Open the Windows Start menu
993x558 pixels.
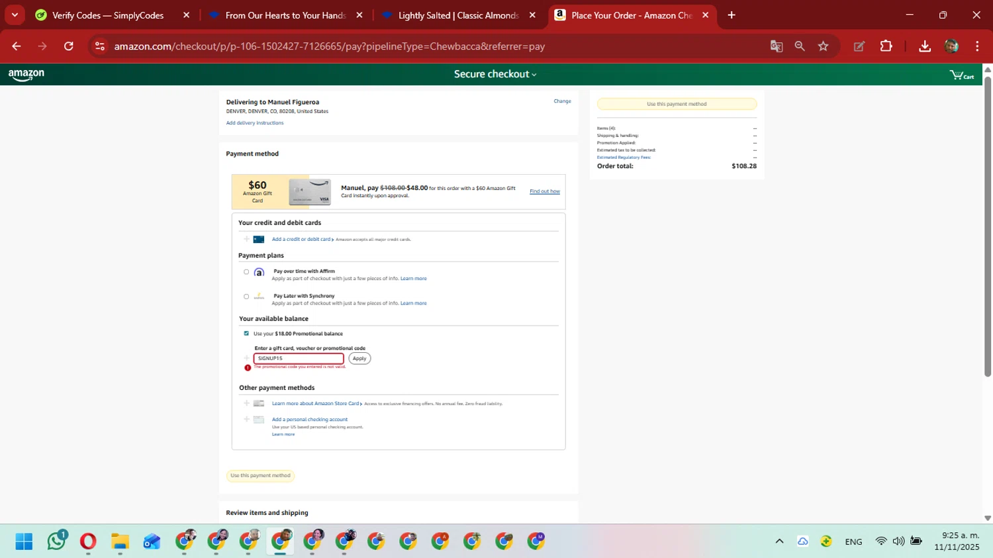coord(24,541)
